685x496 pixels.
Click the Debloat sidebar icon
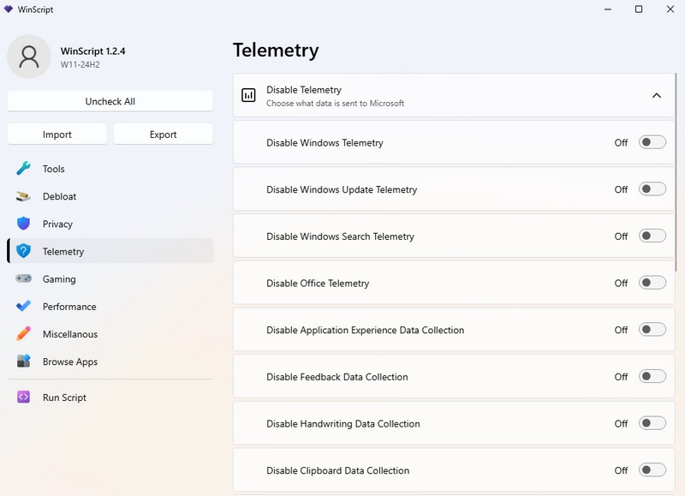tap(24, 196)
